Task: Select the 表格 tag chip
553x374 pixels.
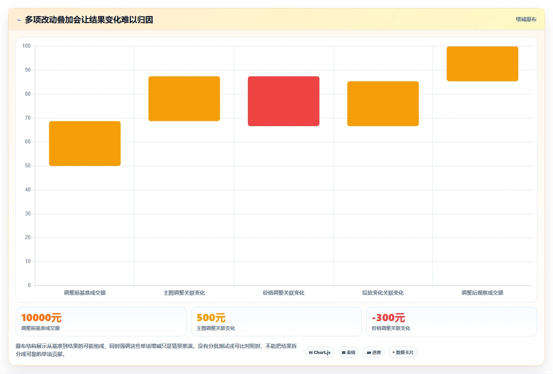Action: 348,352
